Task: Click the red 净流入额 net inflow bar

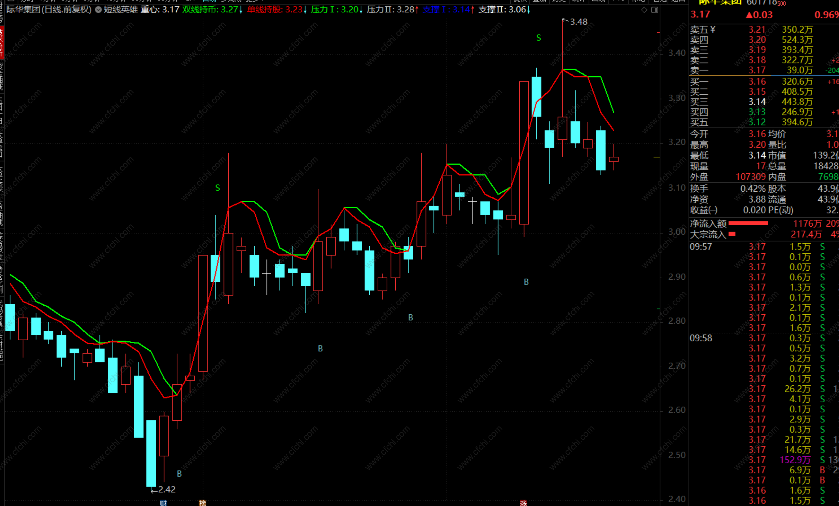Action: (748, 223)
